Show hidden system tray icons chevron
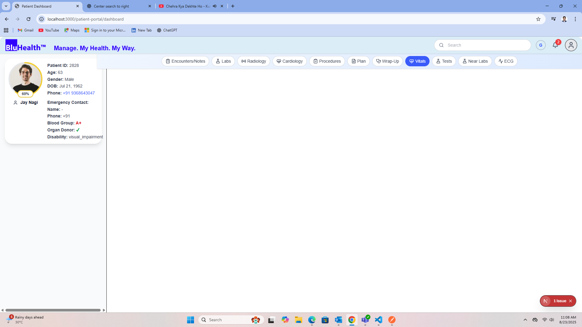 click(525, 320)
